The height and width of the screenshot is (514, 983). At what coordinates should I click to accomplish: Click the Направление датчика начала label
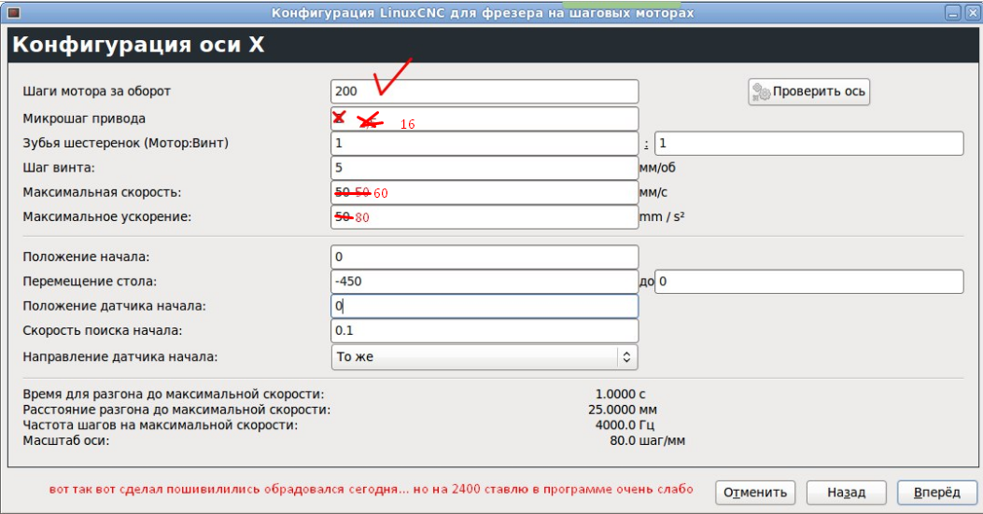pyautogui.click(x=120, y=356)
